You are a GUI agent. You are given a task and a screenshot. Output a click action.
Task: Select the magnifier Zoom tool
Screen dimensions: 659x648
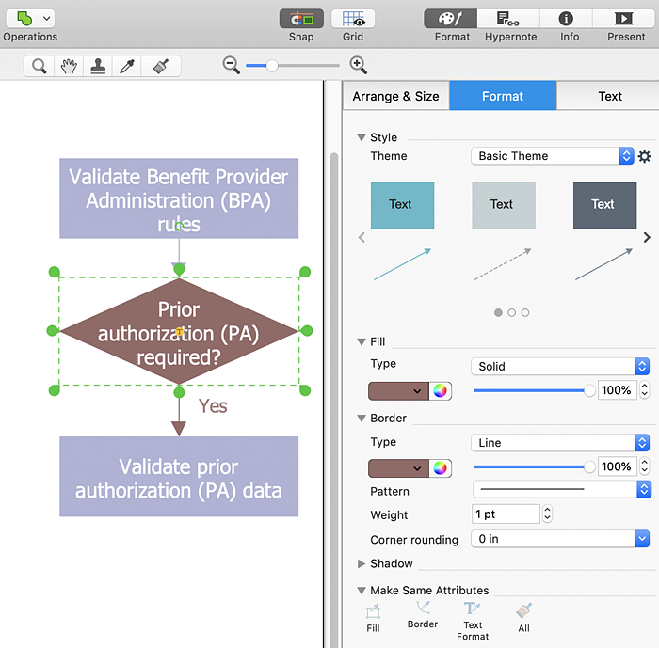point(40,66)
